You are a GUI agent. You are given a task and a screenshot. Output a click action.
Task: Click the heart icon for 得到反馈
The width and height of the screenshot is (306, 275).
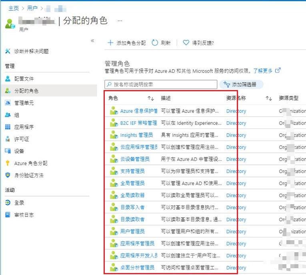(x=186, y=43)
